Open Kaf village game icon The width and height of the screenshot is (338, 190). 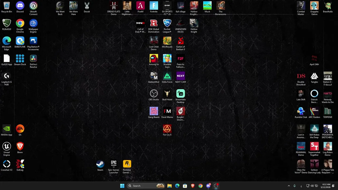[x=181, y=7]
